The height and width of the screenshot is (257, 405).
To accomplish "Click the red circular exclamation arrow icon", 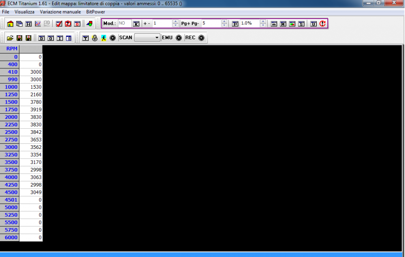I will pyautogui.click(x=322, y=24).
